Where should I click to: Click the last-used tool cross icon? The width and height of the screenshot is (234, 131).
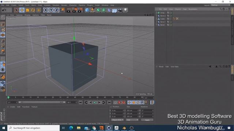point(39,10)
